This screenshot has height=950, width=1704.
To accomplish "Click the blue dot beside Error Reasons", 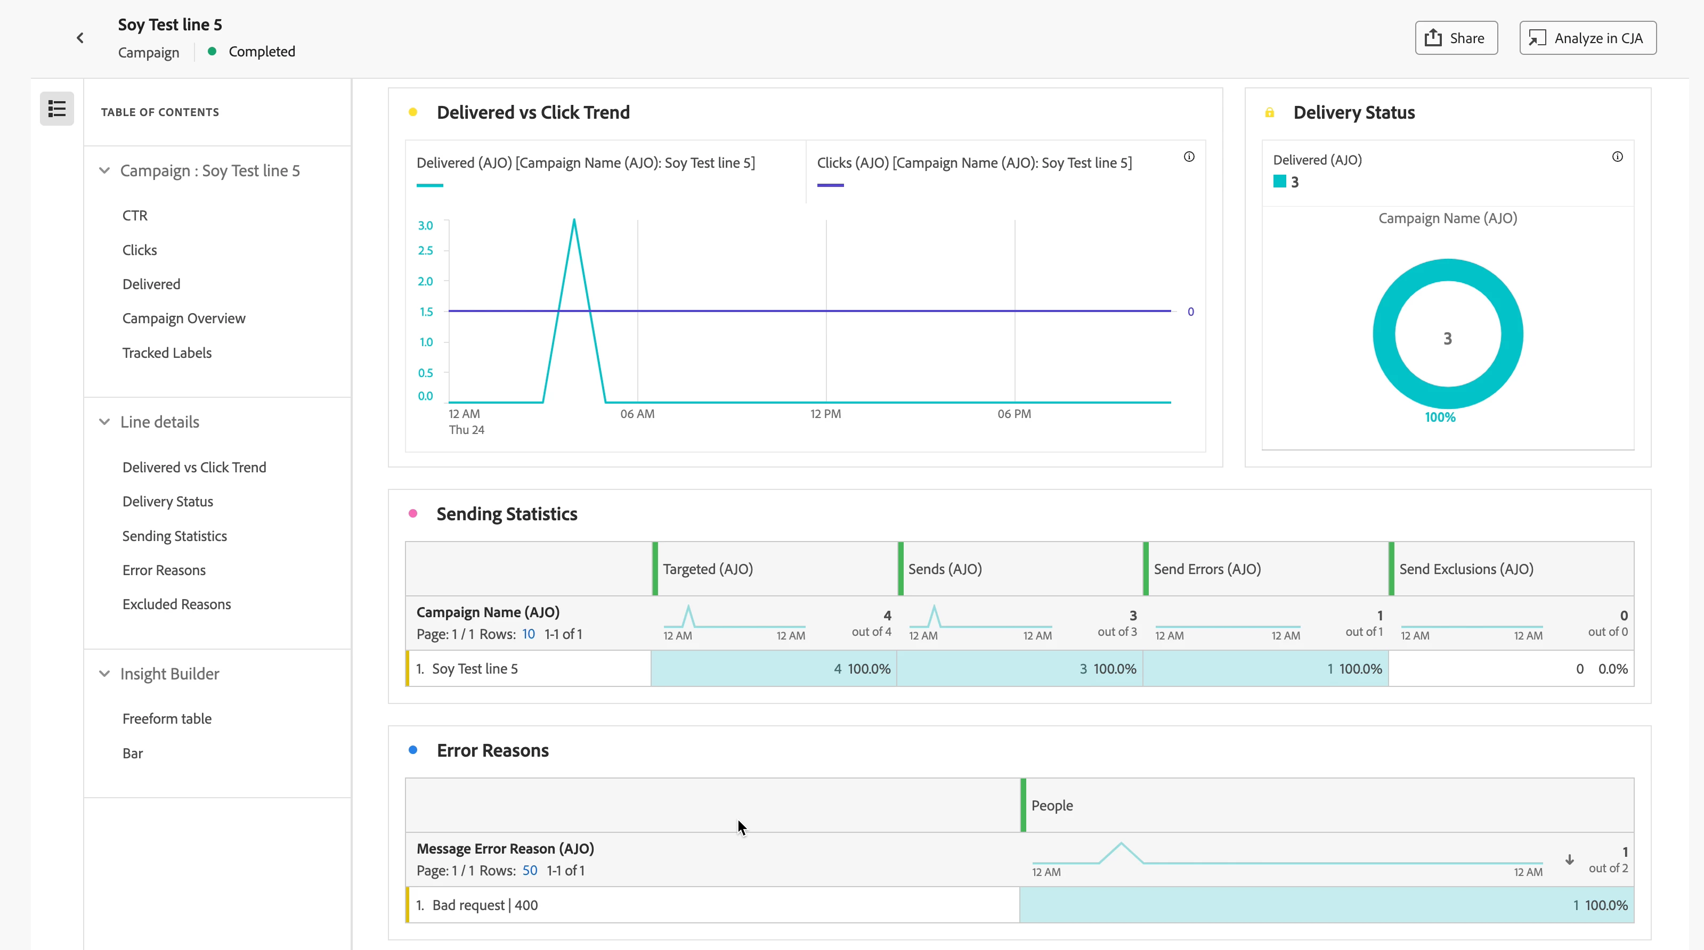I will click(x=413, y=750).
